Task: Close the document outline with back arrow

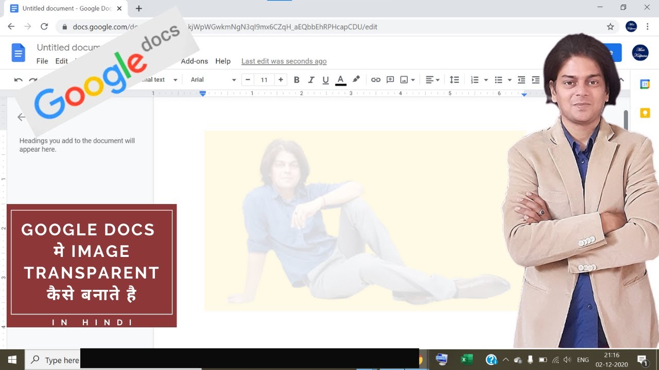Action: point(21,117)
